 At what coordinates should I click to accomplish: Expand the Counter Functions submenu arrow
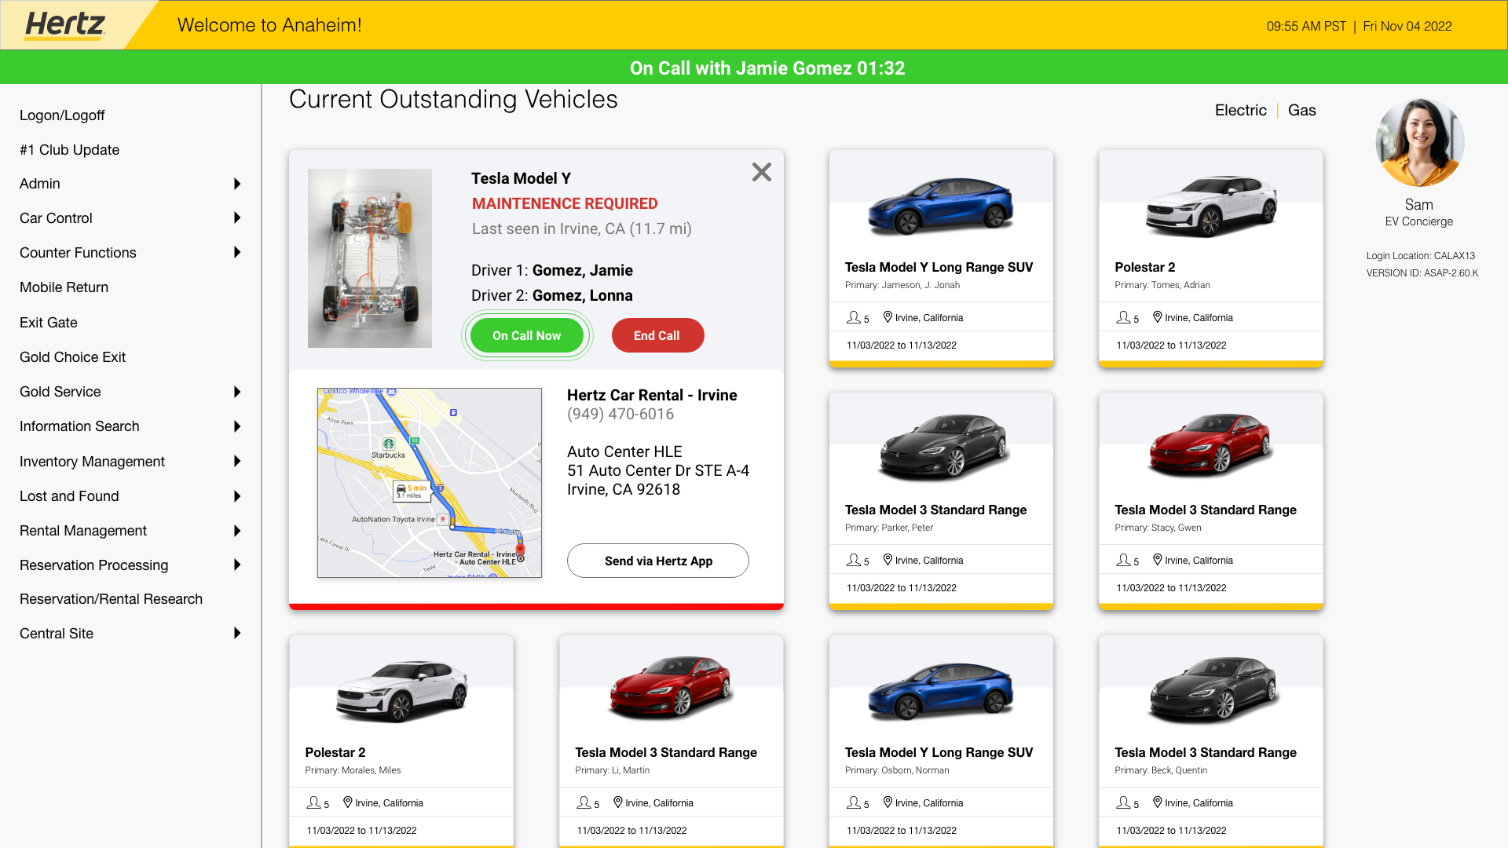point(237,252)
